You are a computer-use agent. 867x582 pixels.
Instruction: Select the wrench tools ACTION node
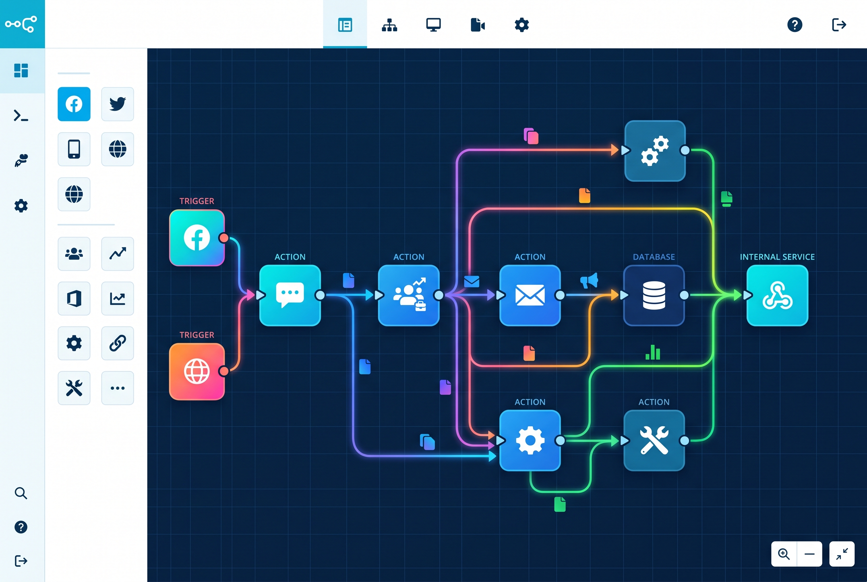(x=654, y=440)
